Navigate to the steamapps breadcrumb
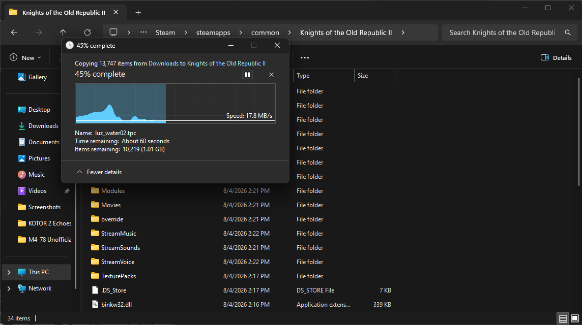This screenshot has height=325, width=582. coord(213,32)
